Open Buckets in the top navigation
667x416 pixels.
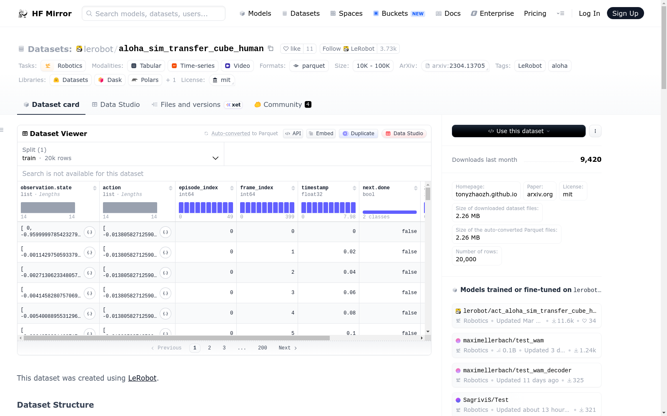tap(399, 13)
